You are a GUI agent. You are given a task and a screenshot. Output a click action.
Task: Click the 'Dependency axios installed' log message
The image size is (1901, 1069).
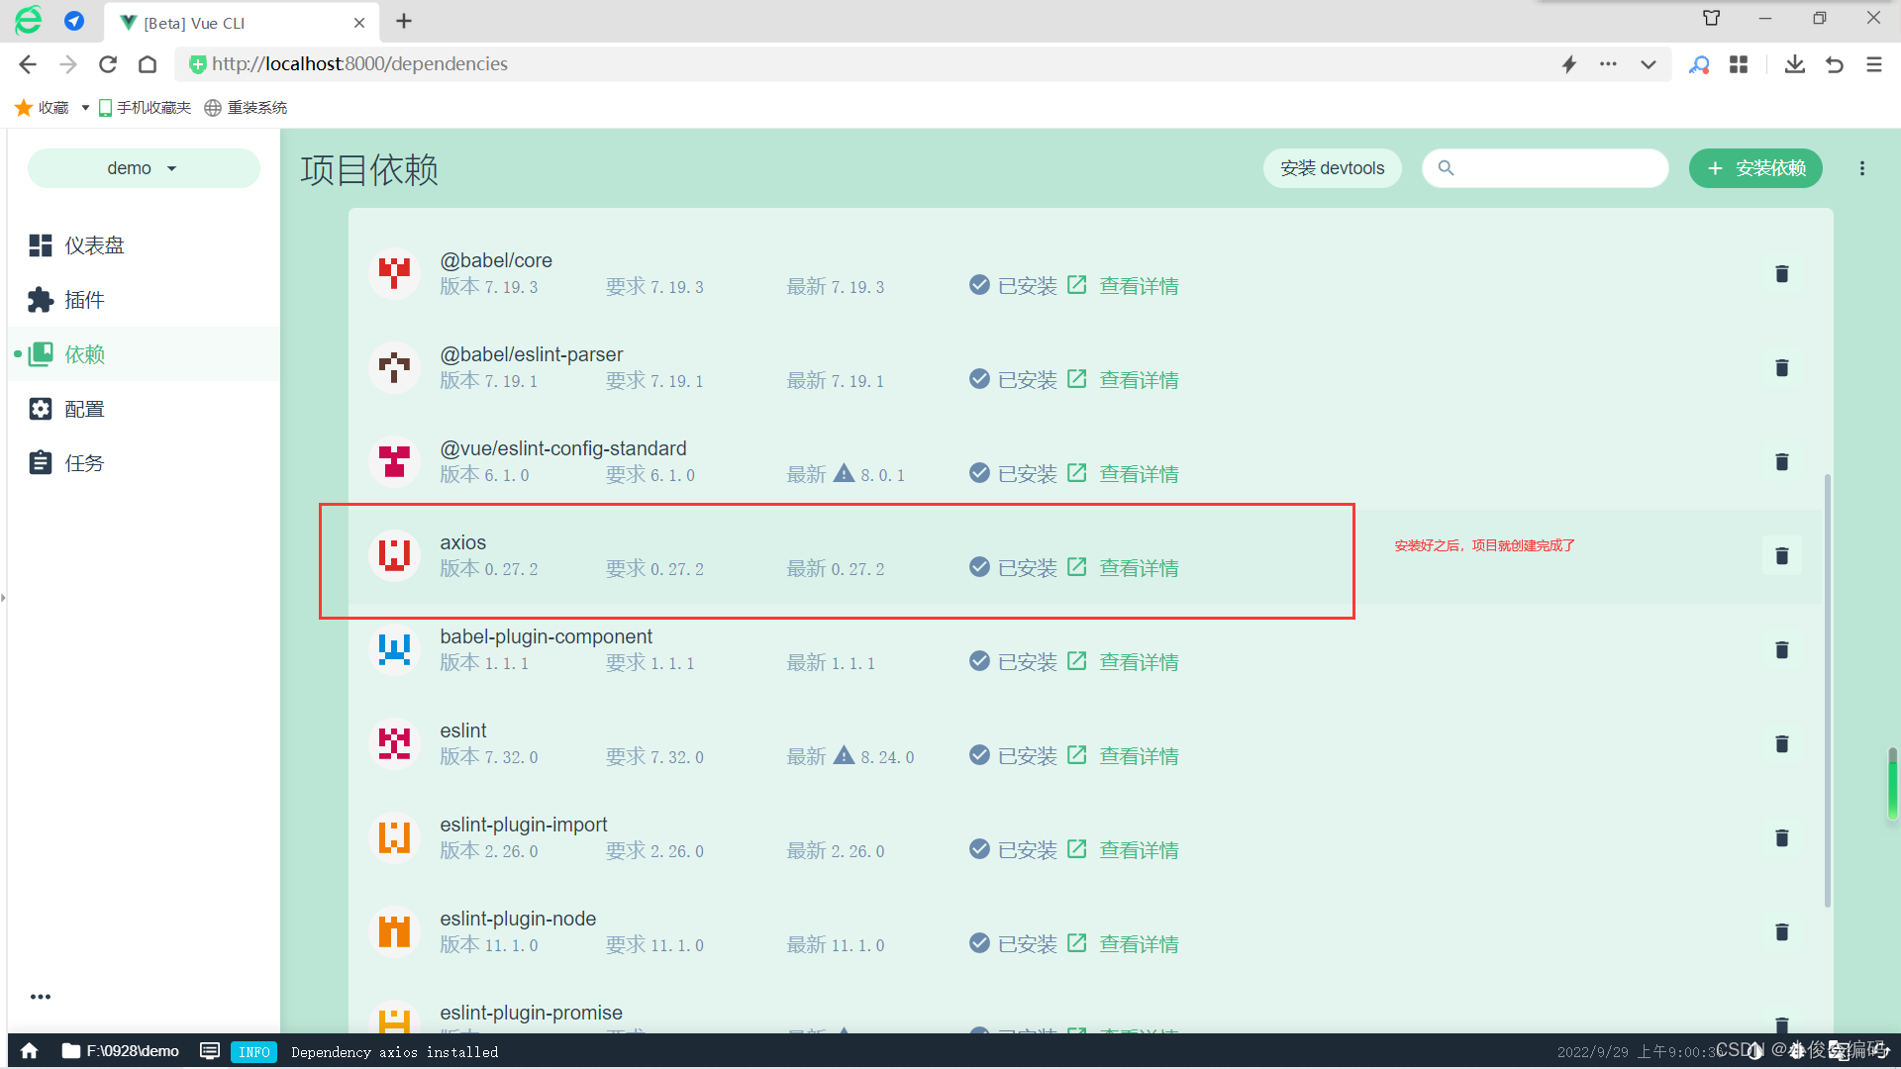click(x=394, y=1052)
